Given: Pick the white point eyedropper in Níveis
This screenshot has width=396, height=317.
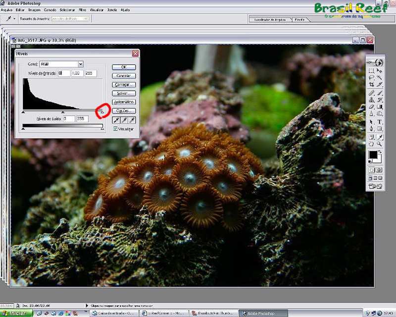Looking at the screenshot, I should pyautogui.click(x=132, y=119).
